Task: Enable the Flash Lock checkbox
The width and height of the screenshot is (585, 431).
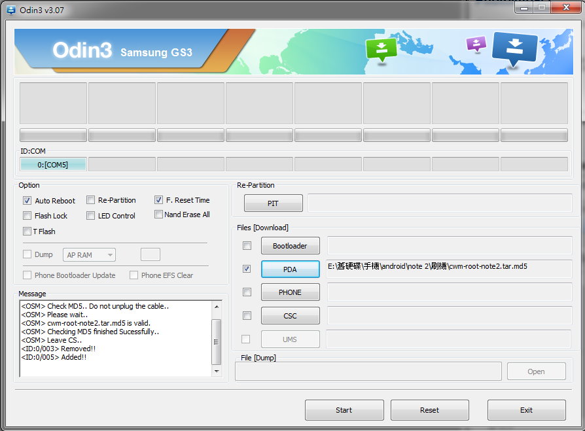Action: point(27,216)
